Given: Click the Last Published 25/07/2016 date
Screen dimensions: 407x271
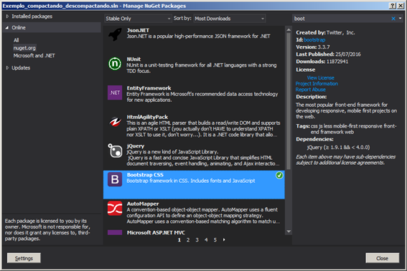Looking at the screenshot, I should coord(348,54).
